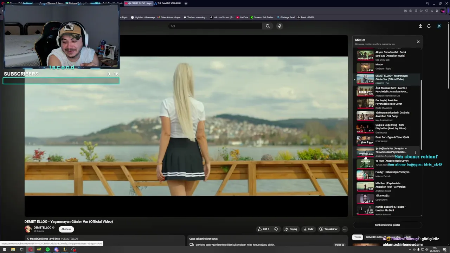Open YouTube bookmark in bookmarks bar
The width and height of the screenshot is (450, 253).
click(242, 17)
